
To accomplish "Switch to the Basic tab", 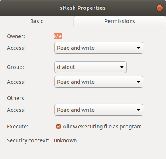I will (x=37, y=21).
